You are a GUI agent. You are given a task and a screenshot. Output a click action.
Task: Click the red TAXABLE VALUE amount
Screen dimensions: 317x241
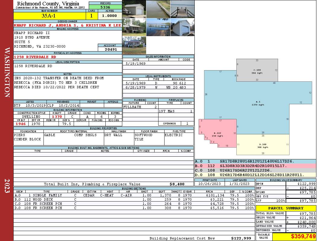pyautogui.click(x=303, y=236)
